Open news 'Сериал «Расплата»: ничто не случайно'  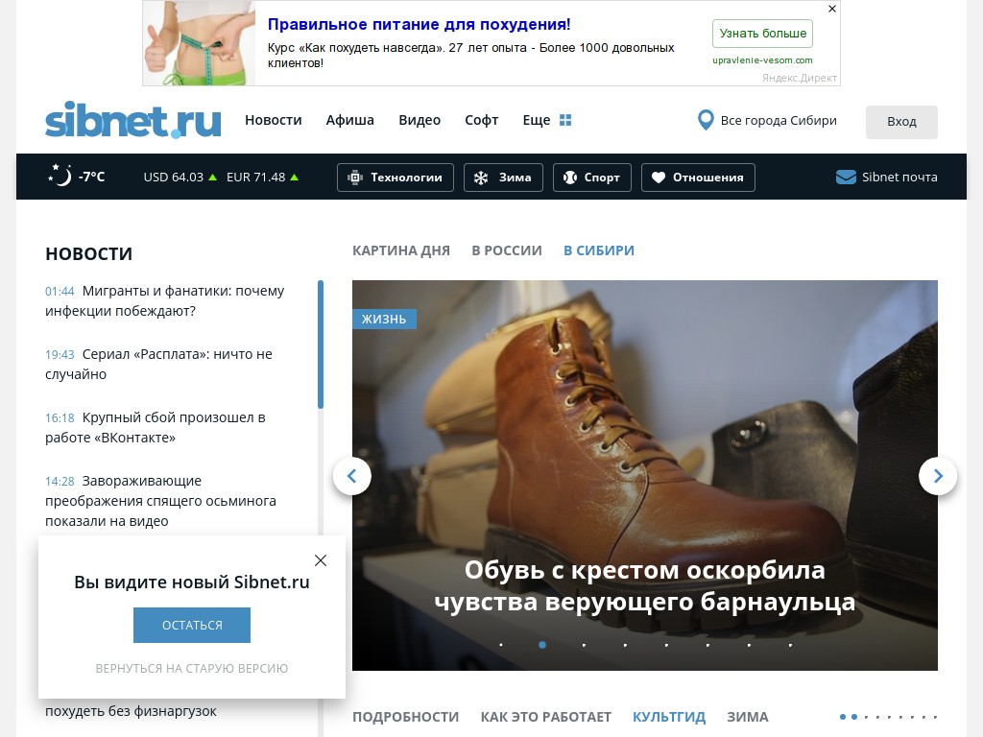coord(158,364)
